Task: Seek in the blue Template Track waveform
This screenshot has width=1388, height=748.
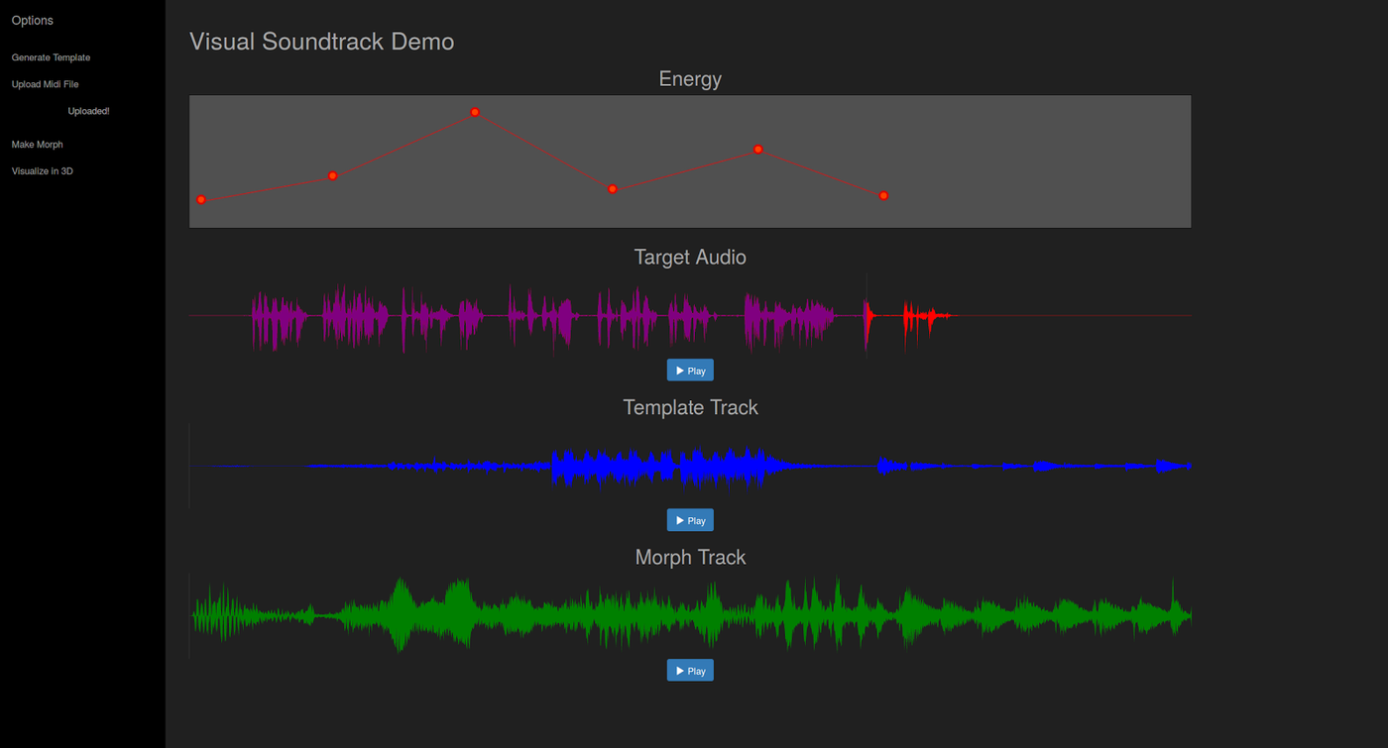Action: (690, 466)
